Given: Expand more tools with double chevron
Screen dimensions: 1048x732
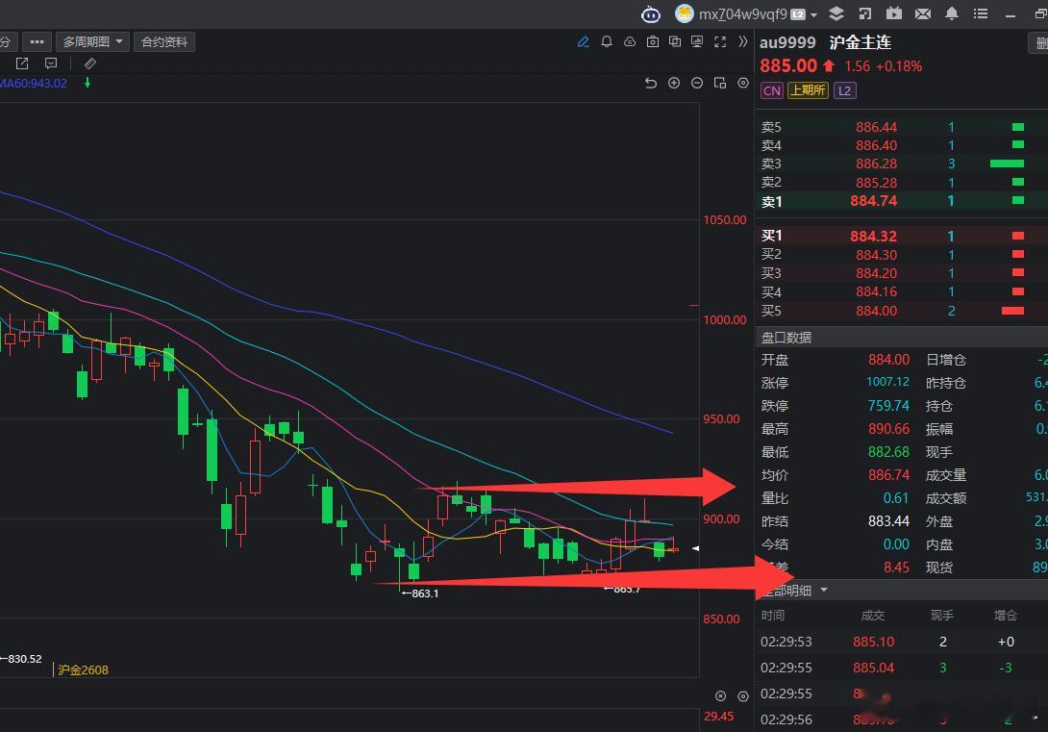Looking at the screenshot, I should 742,42.
